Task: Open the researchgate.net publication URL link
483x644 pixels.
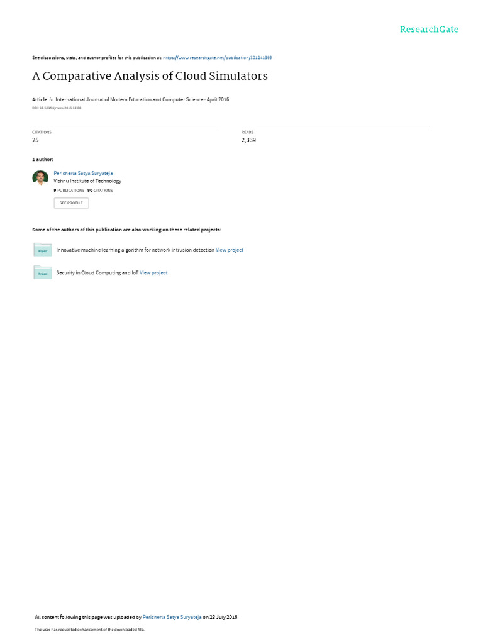Action: (217, 58)
